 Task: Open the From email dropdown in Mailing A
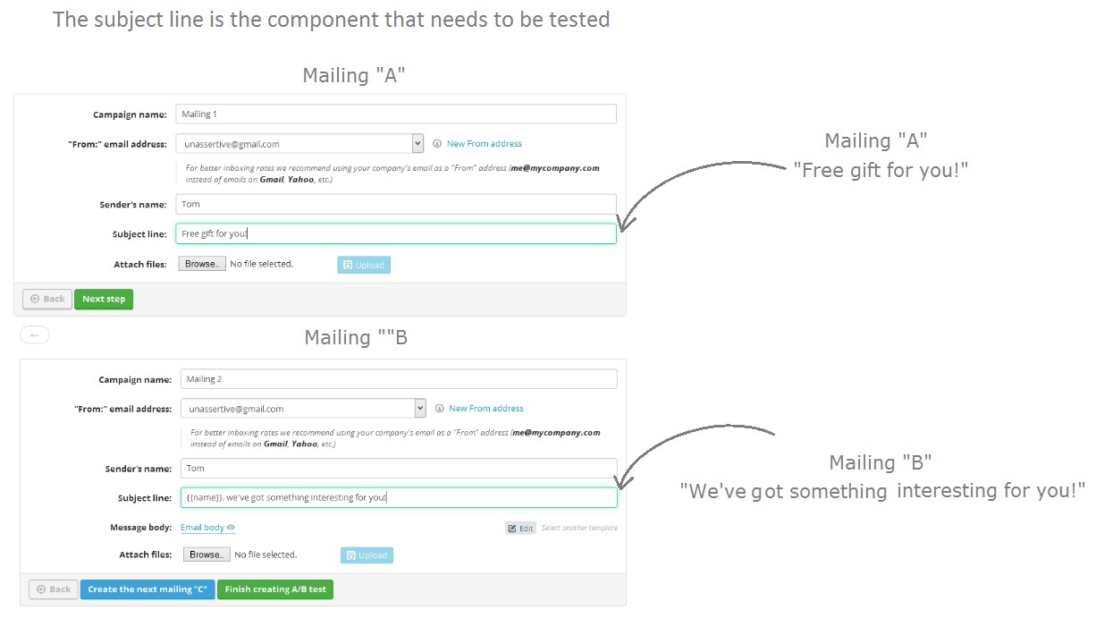(x=417, y=143)
